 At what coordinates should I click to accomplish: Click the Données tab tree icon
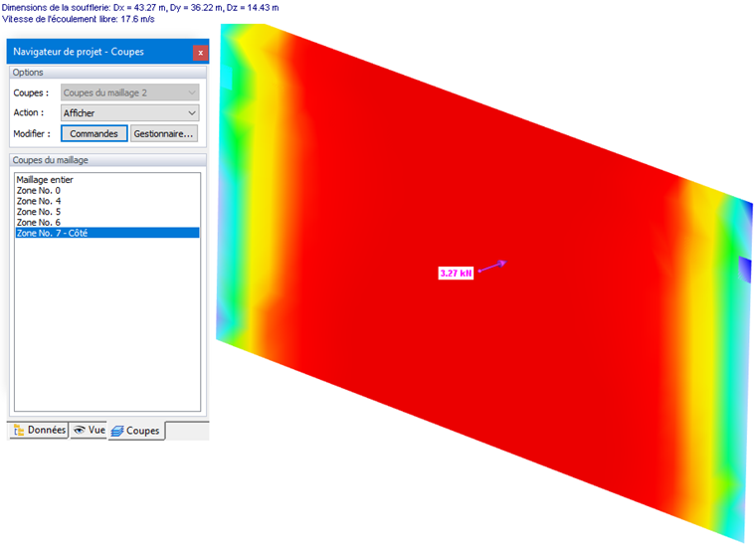(x=19, y=431)
